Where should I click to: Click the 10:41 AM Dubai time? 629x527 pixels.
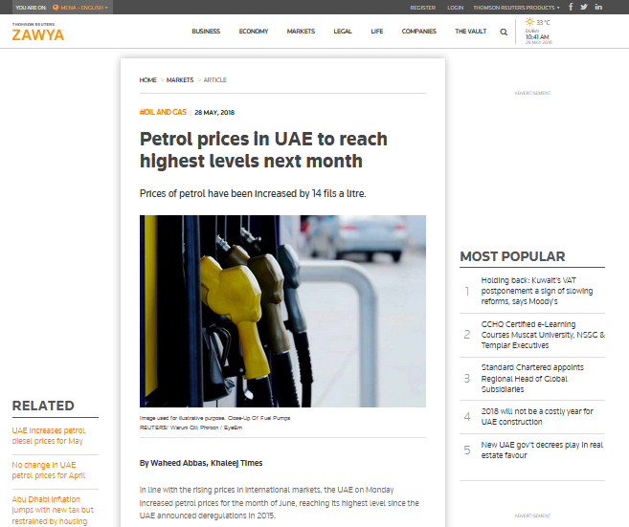pyautogui.click(x=537, y=37)
